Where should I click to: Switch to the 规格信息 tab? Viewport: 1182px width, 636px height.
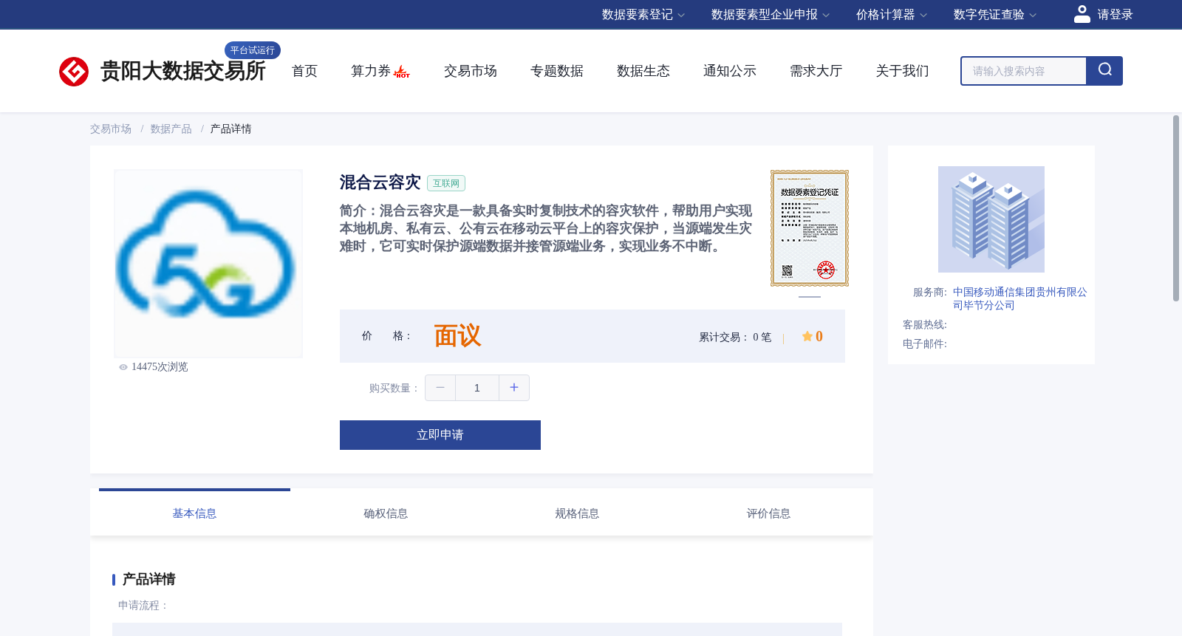tap(577, 513)
